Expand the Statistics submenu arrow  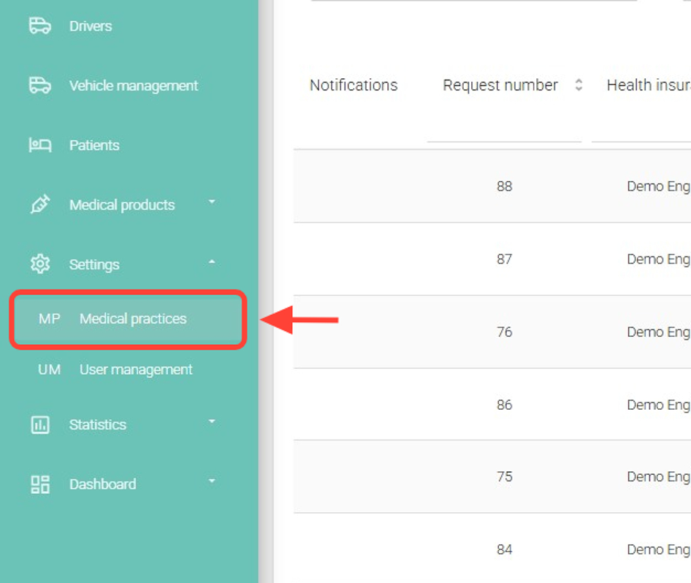pos(212,422)
